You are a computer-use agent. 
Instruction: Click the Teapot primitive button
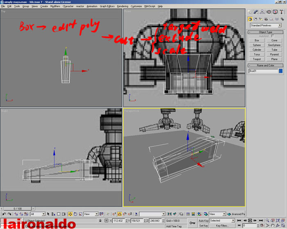point(257,59)
